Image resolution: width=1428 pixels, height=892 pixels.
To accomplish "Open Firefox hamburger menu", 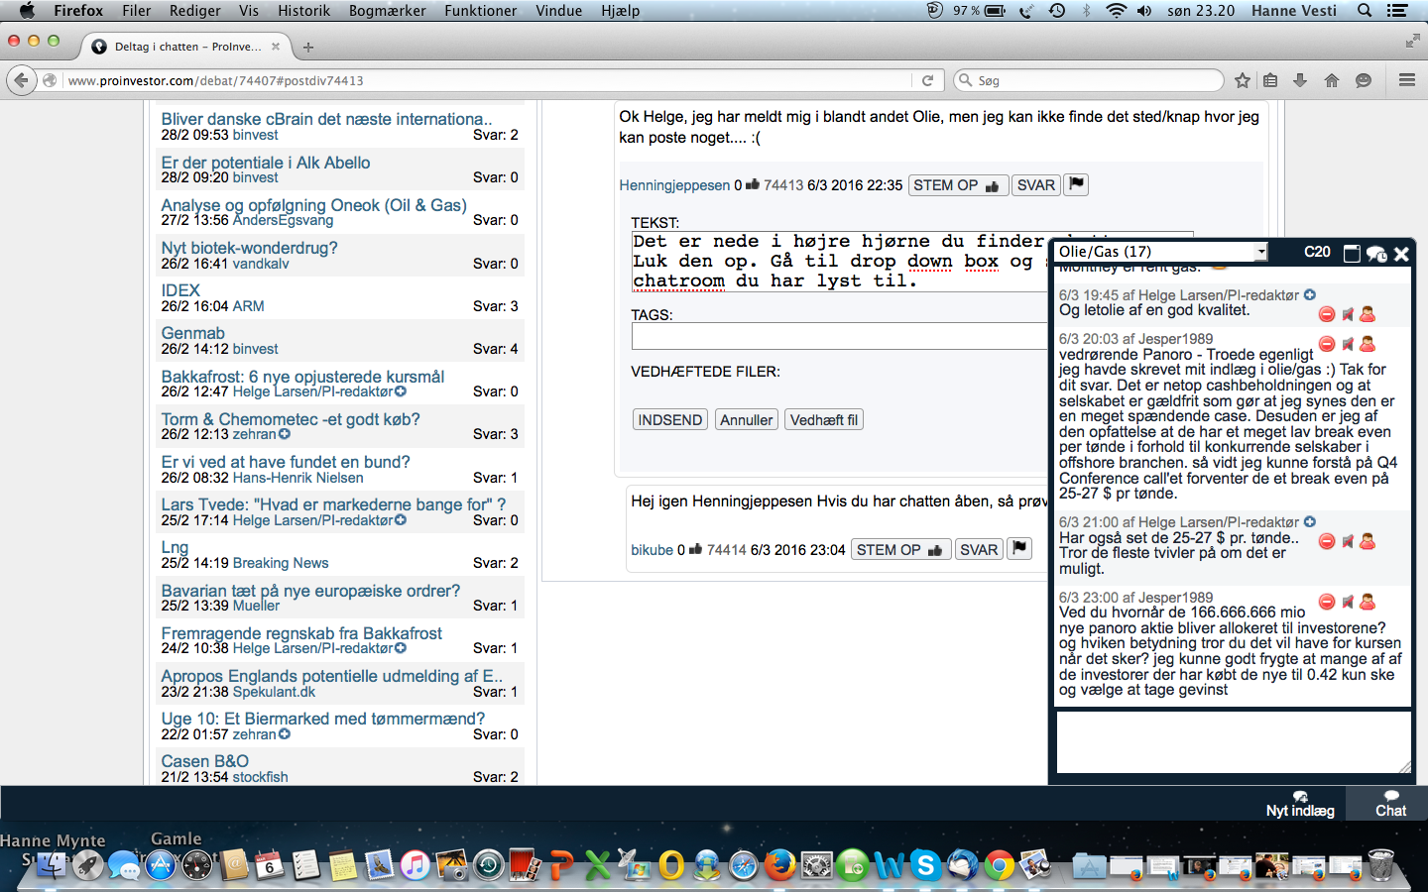I will (x=1406, y=80).
